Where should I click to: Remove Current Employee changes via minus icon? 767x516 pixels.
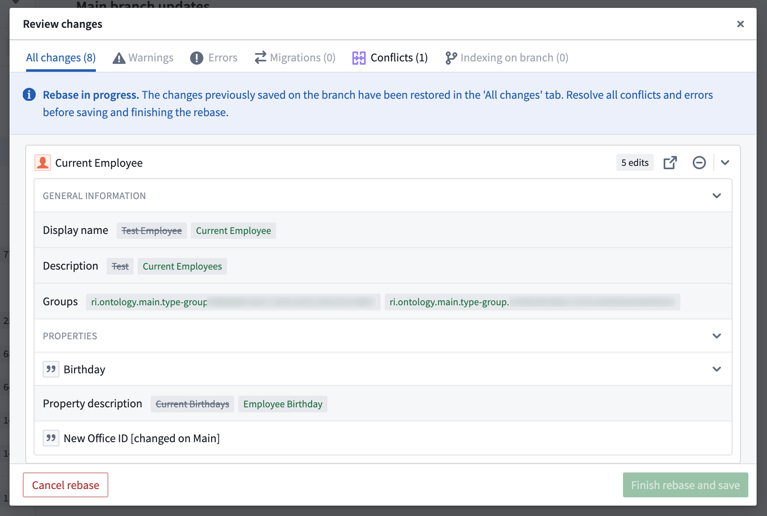click(699, 162)
